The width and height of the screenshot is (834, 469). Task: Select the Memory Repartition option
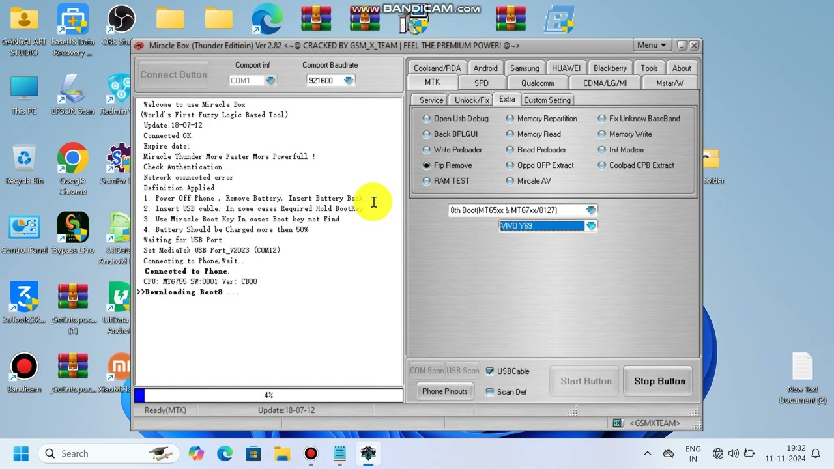541,119
